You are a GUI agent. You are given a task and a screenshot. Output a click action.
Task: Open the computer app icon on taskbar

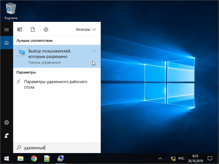(60, 159)
